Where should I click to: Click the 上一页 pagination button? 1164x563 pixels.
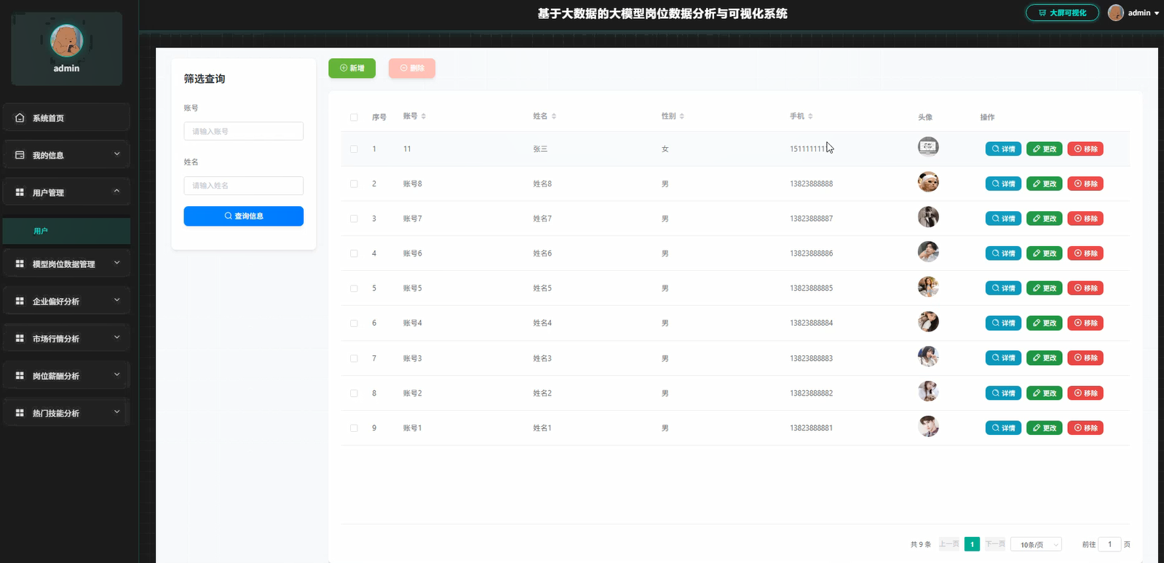949,544
